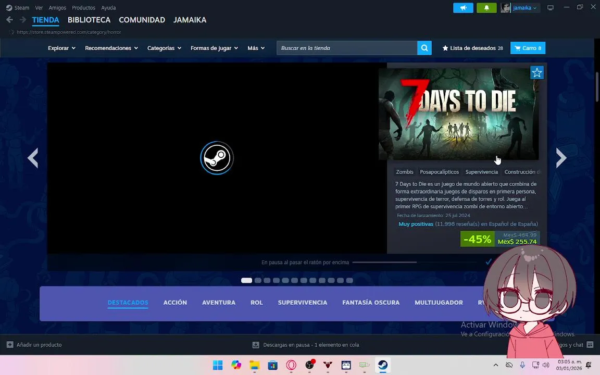This screenshot has width=600, height=375.
Task: Open the volume control in system tray
Action: point(546,365)
